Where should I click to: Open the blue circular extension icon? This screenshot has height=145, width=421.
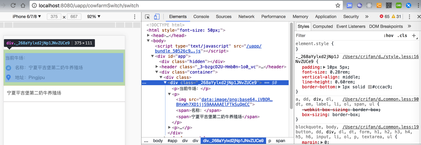click(x=409, y=5)
